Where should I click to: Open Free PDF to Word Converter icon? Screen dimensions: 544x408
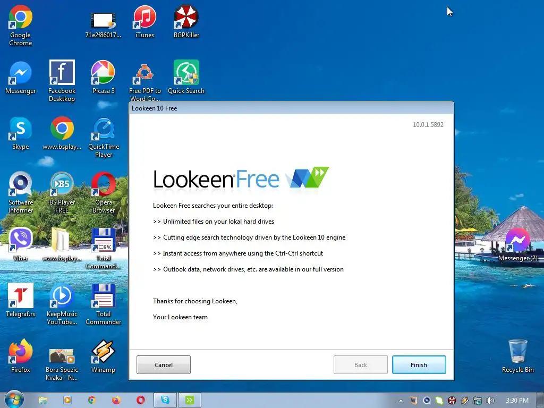click(144, 82)
